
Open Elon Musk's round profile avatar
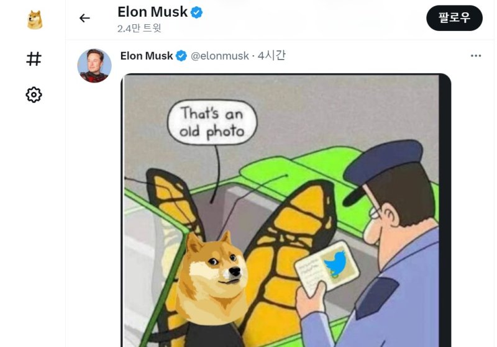point(94,66)
